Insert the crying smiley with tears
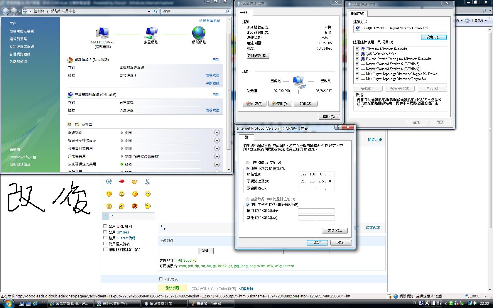493x308 pixels. [122, 206]
